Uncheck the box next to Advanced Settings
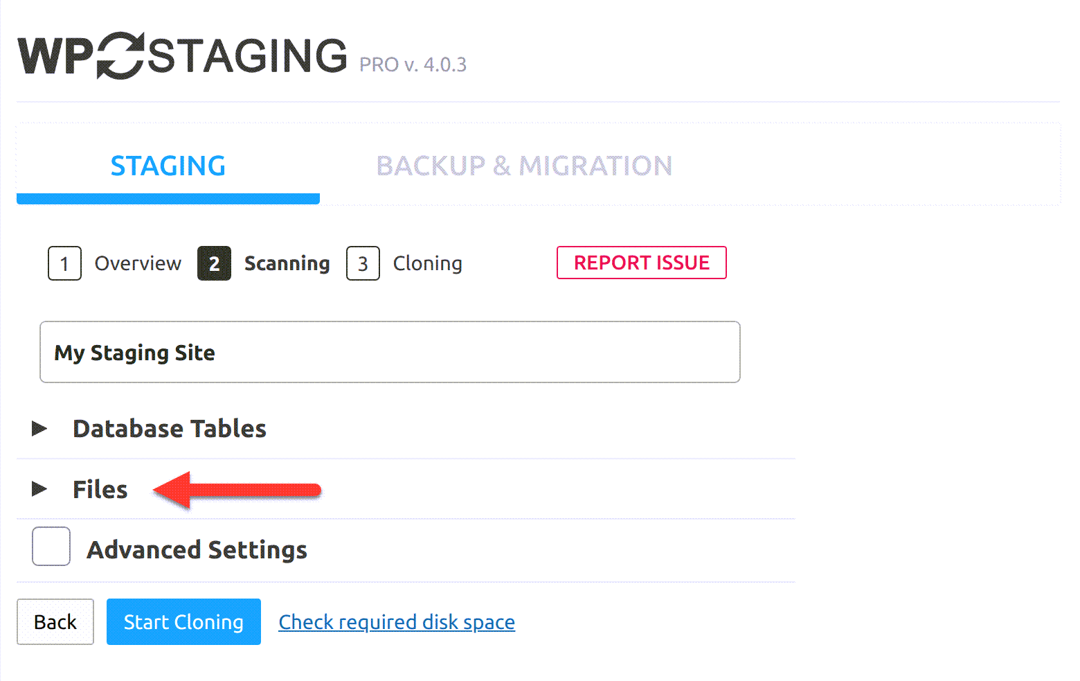 coord(51,547)
